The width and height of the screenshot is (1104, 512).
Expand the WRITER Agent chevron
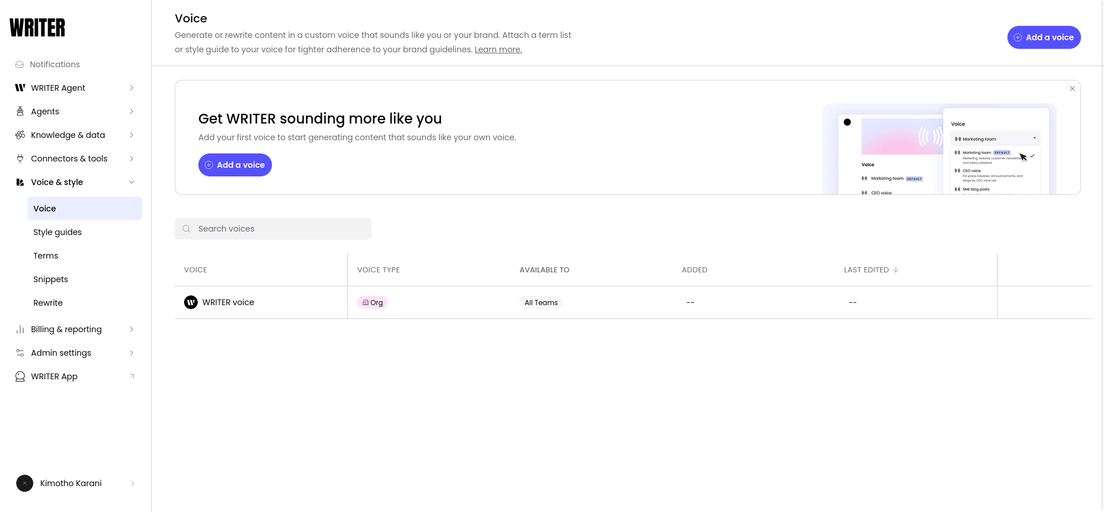pyautogui.click(x=132, y=88)
